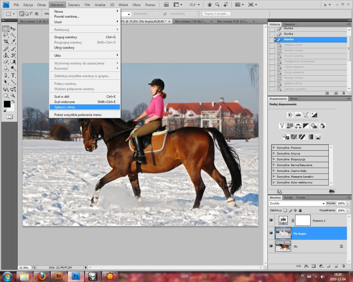Open the Zwykły blend mode dropdown
Screen dimensions: 353x282
point(297,204)
